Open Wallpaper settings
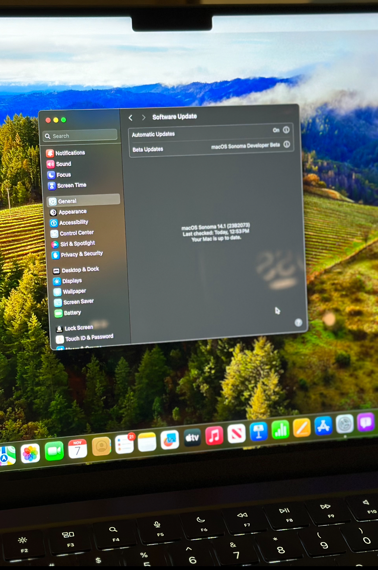The width and height of the screenshot is (378, 570). tap(70, 291)
